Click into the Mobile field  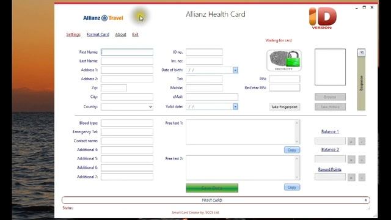[x=204, y=88]
